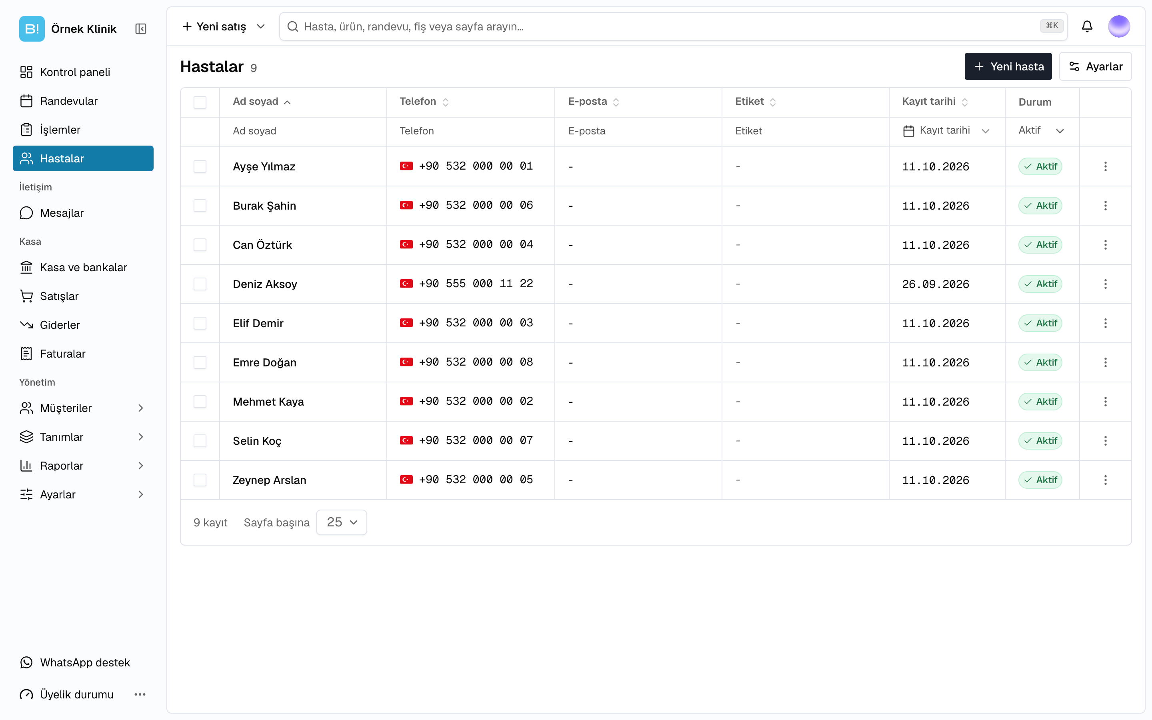Select all patients with header checkbox
Screen dimensions: 1152x720
pos(200,102)
